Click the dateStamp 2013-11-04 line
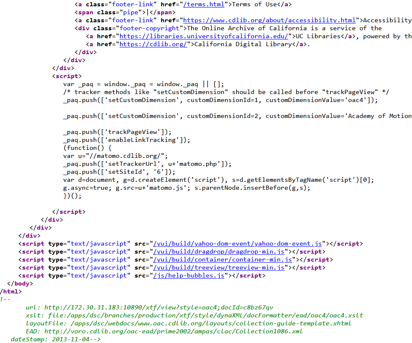This screenshot has height=343, width=412. (x=55, y=339)
